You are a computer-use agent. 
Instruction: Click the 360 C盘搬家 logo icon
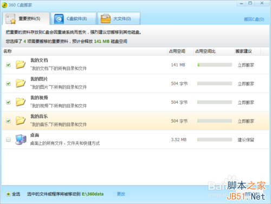pyautogui.click(x=4, y=5)
